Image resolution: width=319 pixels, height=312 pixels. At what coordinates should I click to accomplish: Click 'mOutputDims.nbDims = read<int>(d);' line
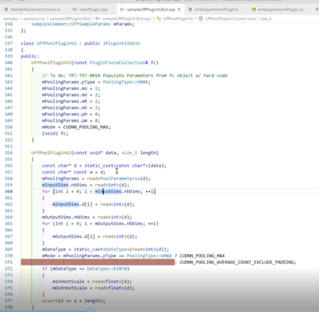tap(87, 217)
